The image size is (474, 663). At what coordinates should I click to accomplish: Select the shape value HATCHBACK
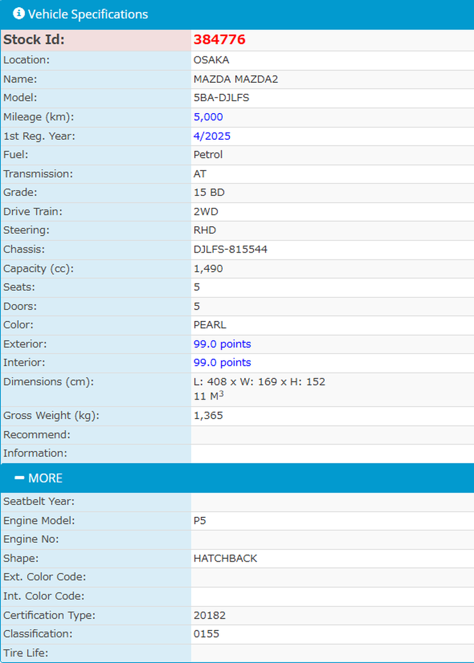(225, 558)
